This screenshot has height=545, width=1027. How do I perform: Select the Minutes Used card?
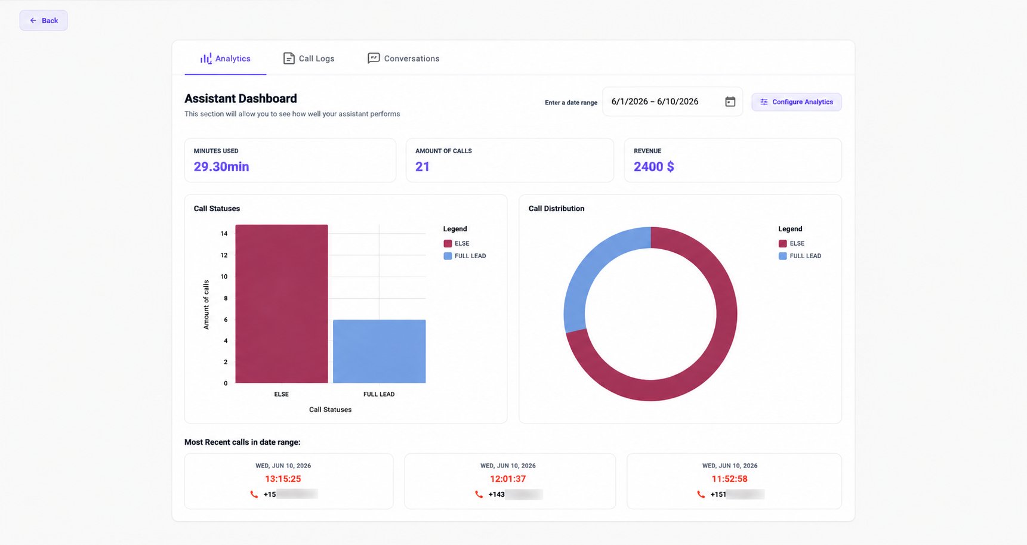pos(290,160)
